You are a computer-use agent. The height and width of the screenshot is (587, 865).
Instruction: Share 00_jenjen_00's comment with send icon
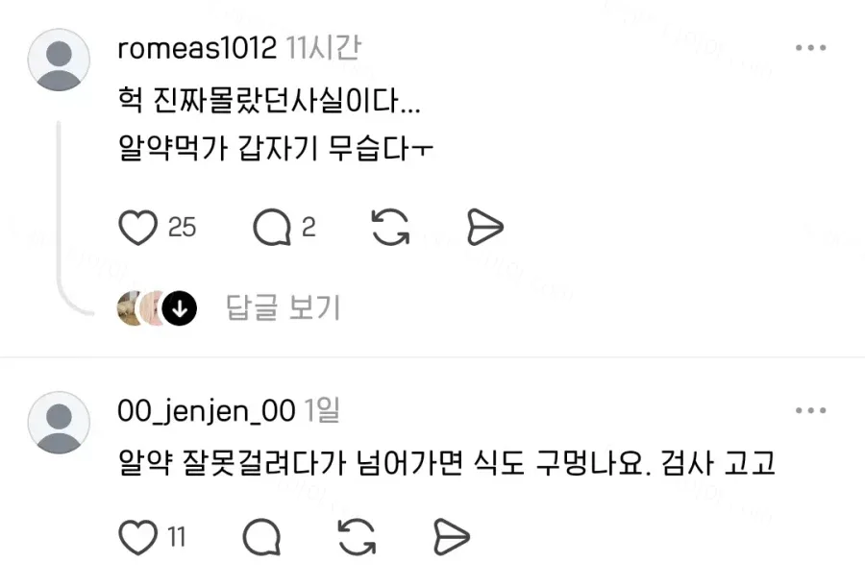pyautogui.click(x=452, y=536)
